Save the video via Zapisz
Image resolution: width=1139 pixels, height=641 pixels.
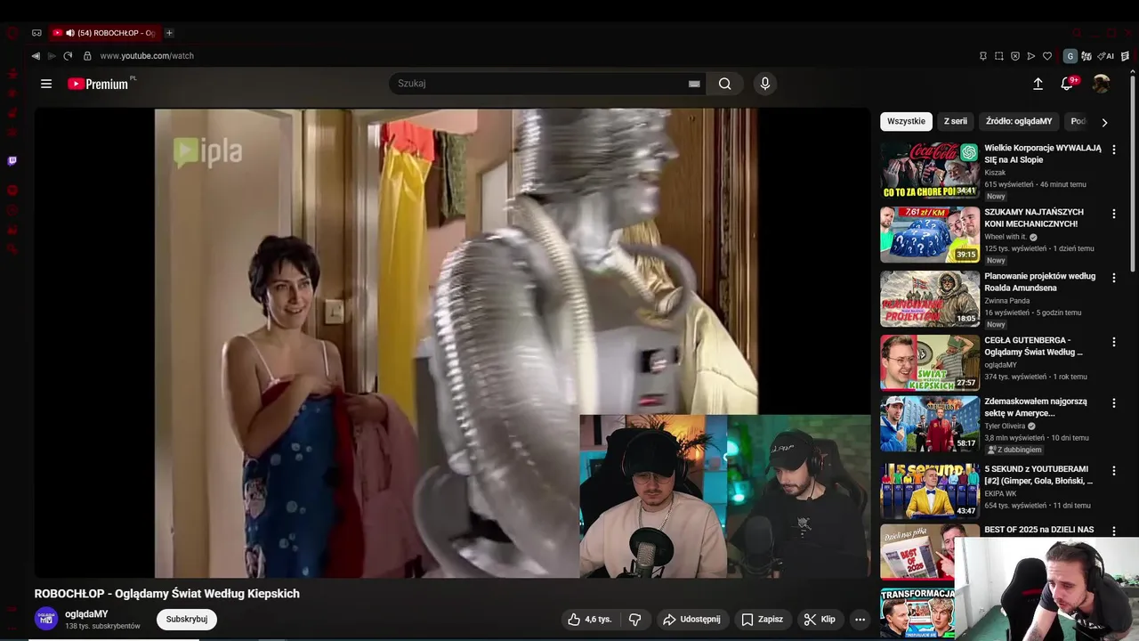[x=763, y=619]
